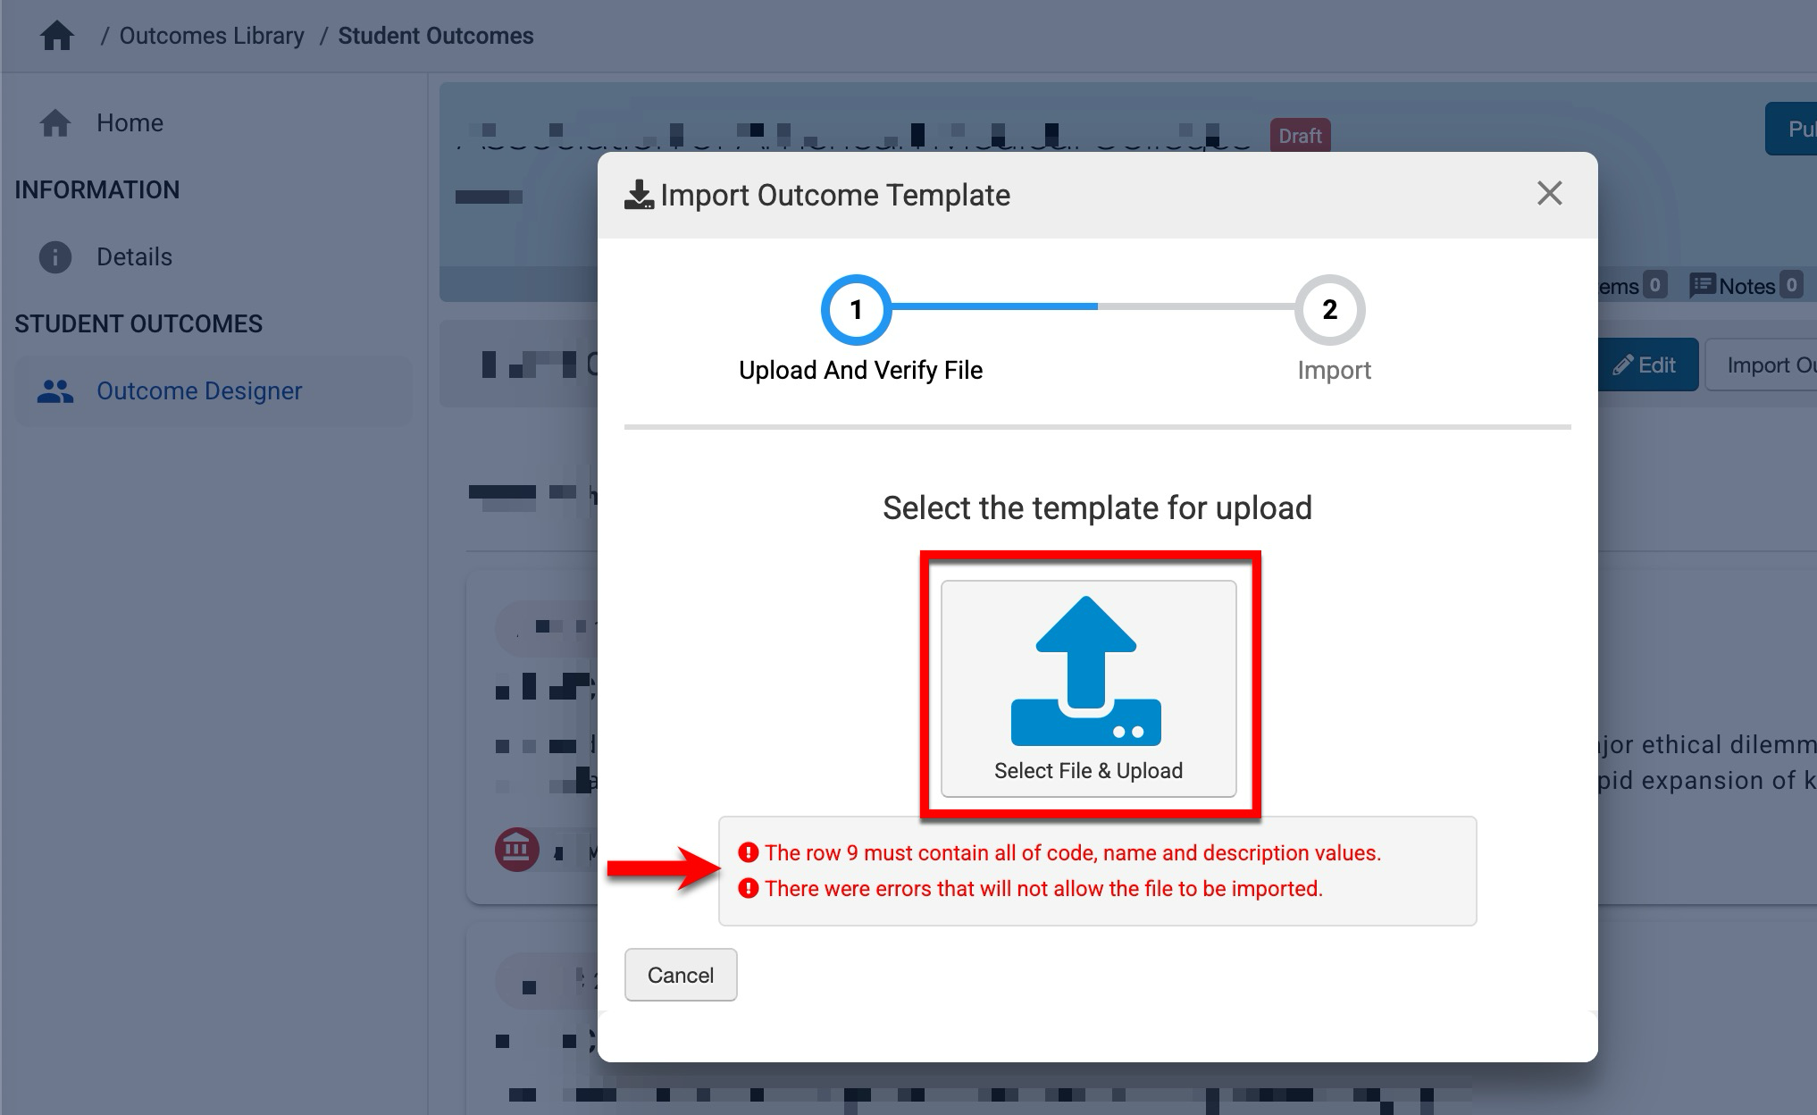Click the home icon in breadcrumb
Viewport: 1817px width, 1115px height.
click(57, 36)
